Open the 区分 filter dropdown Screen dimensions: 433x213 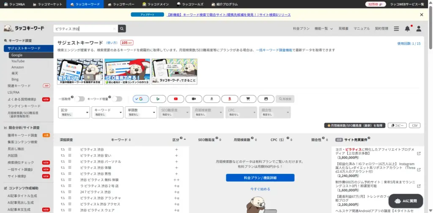tap(74, 112)
